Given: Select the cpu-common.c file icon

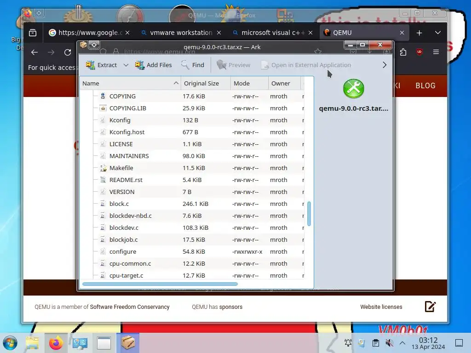Looking at the screenshot, I should (x=103, y=263).
